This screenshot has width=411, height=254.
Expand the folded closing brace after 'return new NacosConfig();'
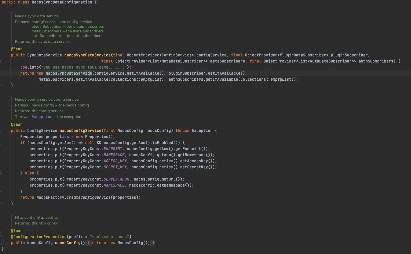(153, 243)
